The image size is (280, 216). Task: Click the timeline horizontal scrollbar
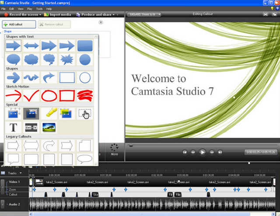[141, 214]
